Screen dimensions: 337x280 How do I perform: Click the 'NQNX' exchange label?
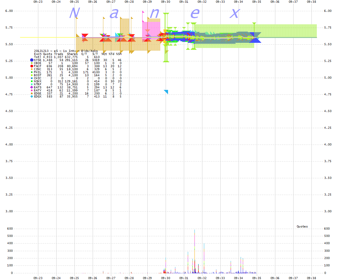click(38, 81)
